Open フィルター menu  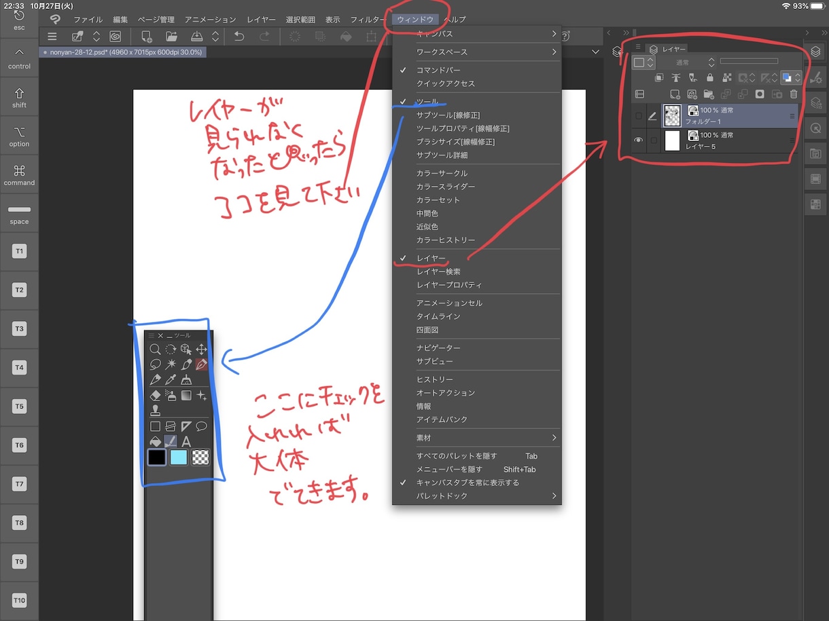368,20
